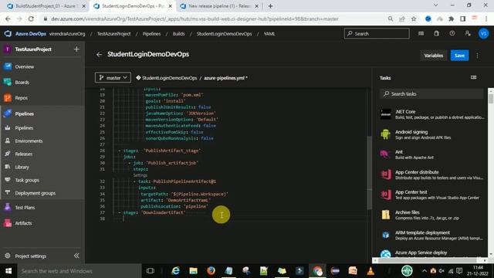Open the VS account avatar
494x278 pixels.
point(484,33)
